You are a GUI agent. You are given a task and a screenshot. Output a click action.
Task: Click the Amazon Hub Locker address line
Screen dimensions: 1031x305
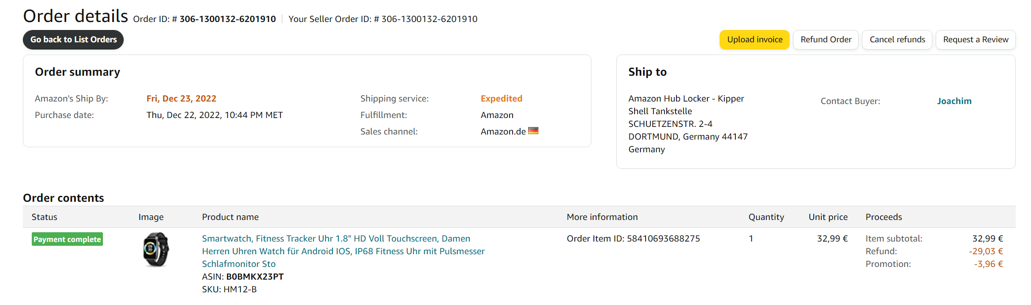pyautogui.click(x=686, y=99)
